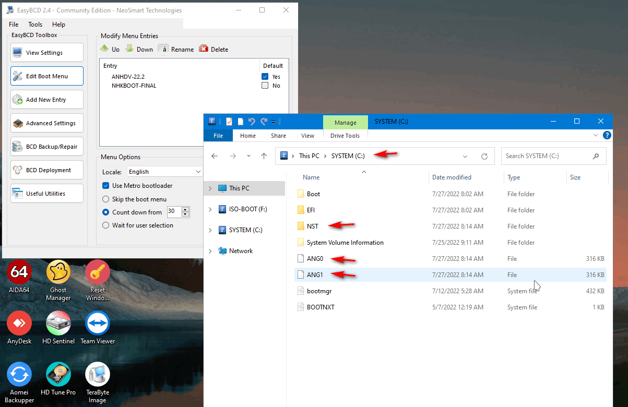This screenshot has height=407, width=628.
Task: Click Properties icon in Explorer quick access toolbar
Action: point(229,122)
